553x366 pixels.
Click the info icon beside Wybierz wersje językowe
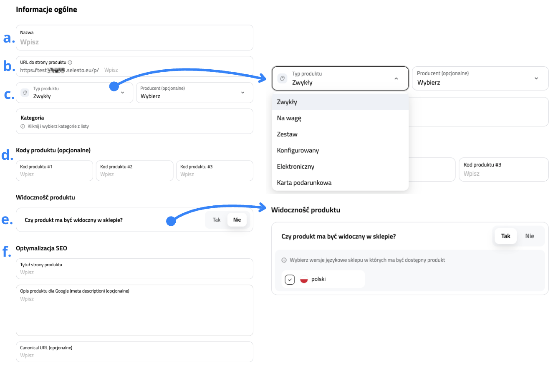point(284,260)
